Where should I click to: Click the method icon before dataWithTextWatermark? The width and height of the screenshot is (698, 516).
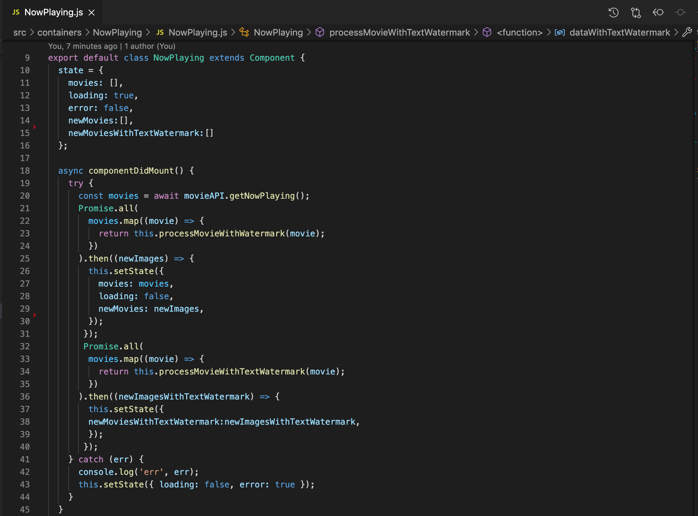pos(560,32)
